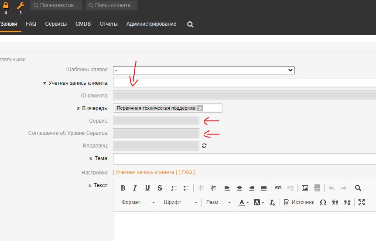The image size is (376, 241).
Task: Toggle Strikethrough formatting in editor
Action: 160,188
